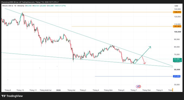Click the Phamdong1969 author caption text
This screenshot has width=184, height=100.
click(30, 2)
